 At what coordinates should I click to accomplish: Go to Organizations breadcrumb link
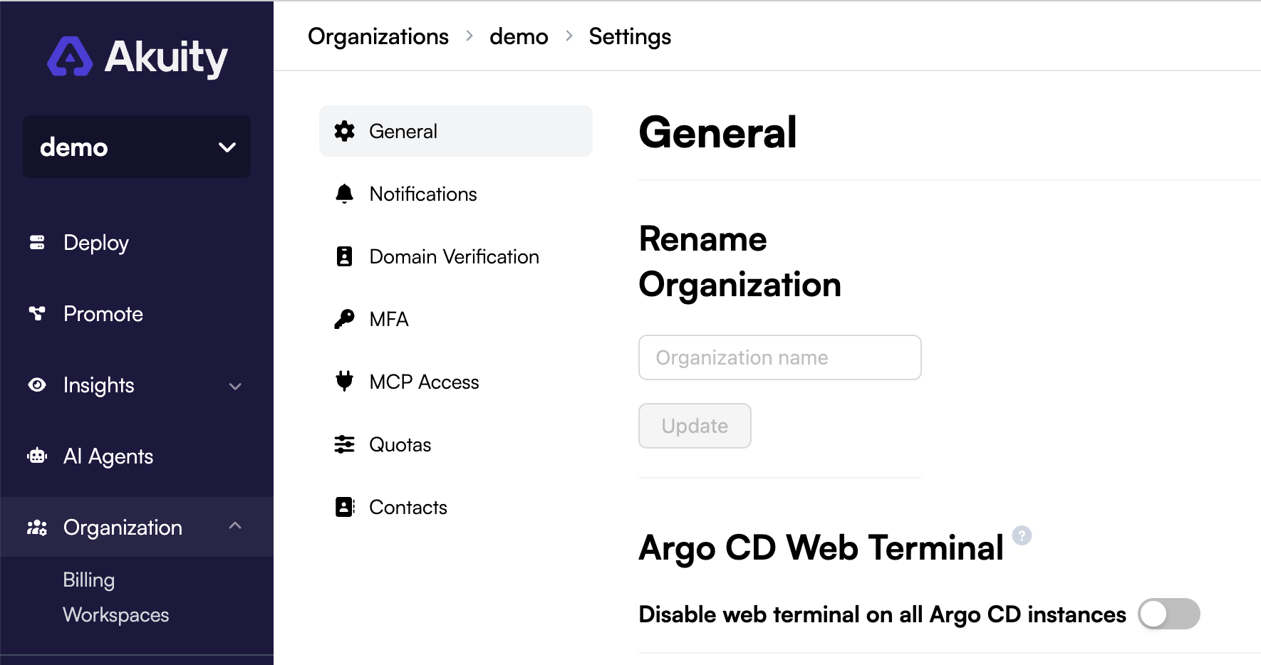[x=378, y=36]
